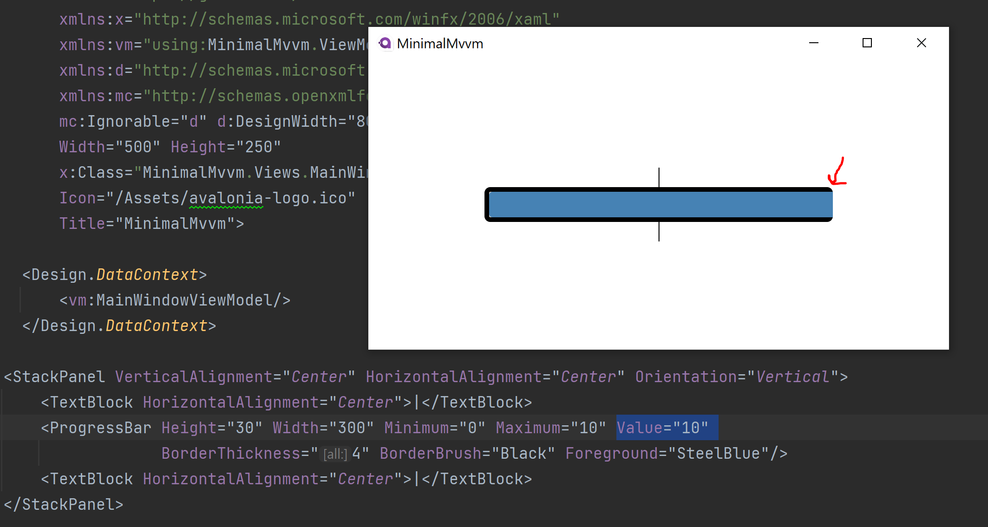Image resolution: width=988 pixels, height=527 pixels.
Task: Click the Avalonia logo in the window title bar
Action: 385,43
